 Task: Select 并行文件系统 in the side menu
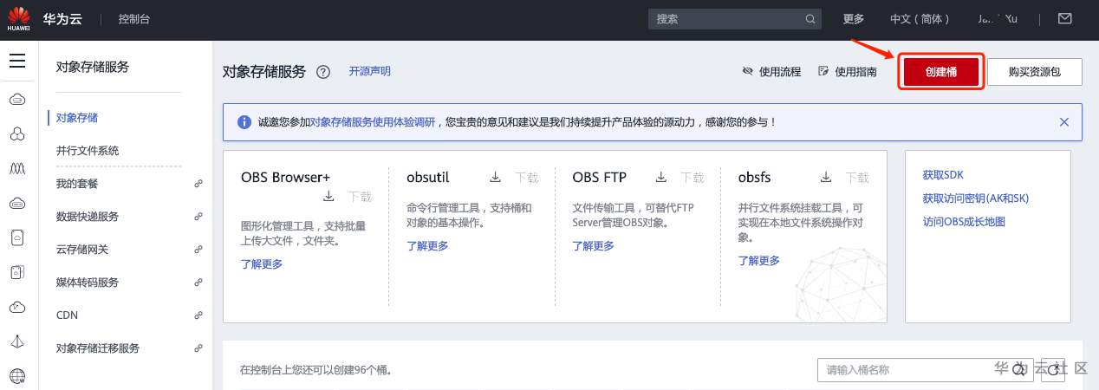(88, 151)
